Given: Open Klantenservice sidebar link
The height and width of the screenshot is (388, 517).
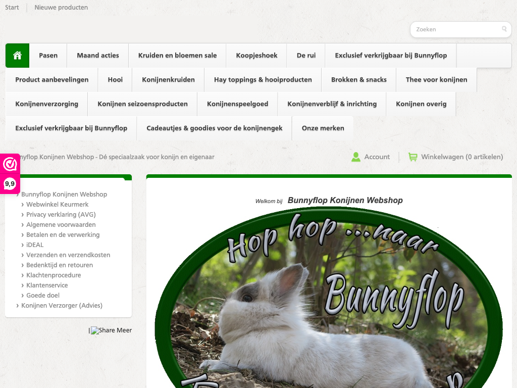Looking at the screenshot, I should pyautogui.click(x=47, y=285).
